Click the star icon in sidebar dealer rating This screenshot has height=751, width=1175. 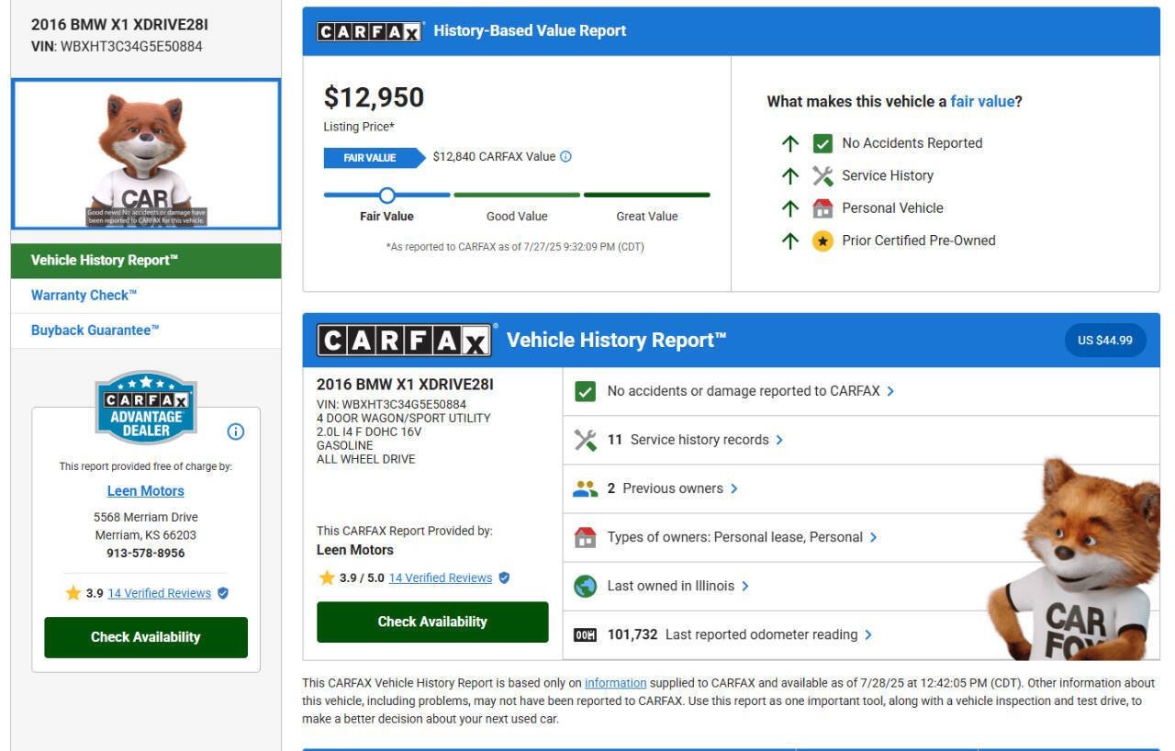pyautogui.click(x=73, y=593)
